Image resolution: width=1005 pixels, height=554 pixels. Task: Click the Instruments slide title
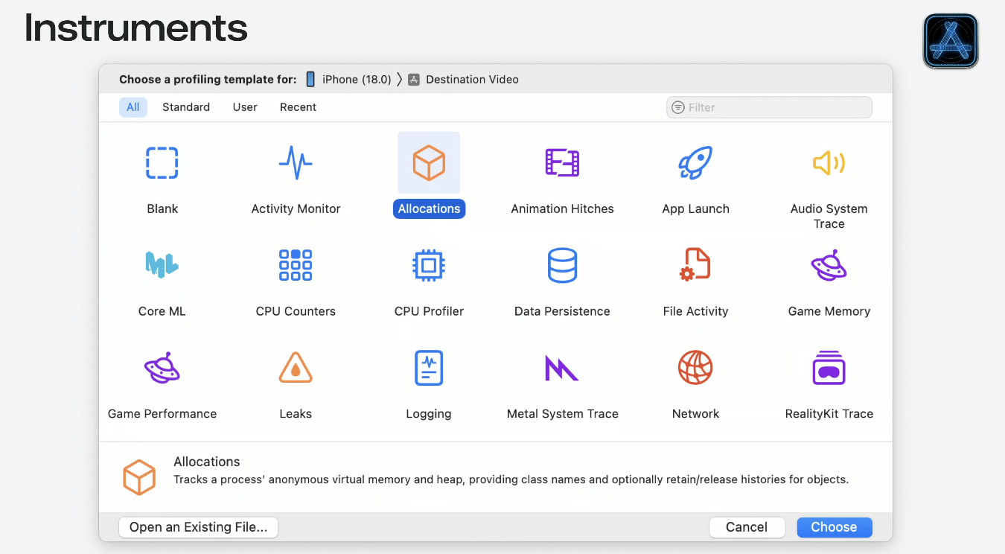pos(136,28)
